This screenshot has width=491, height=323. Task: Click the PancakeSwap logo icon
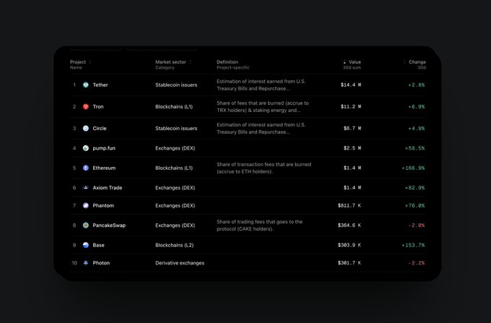(x=85, y=225)
